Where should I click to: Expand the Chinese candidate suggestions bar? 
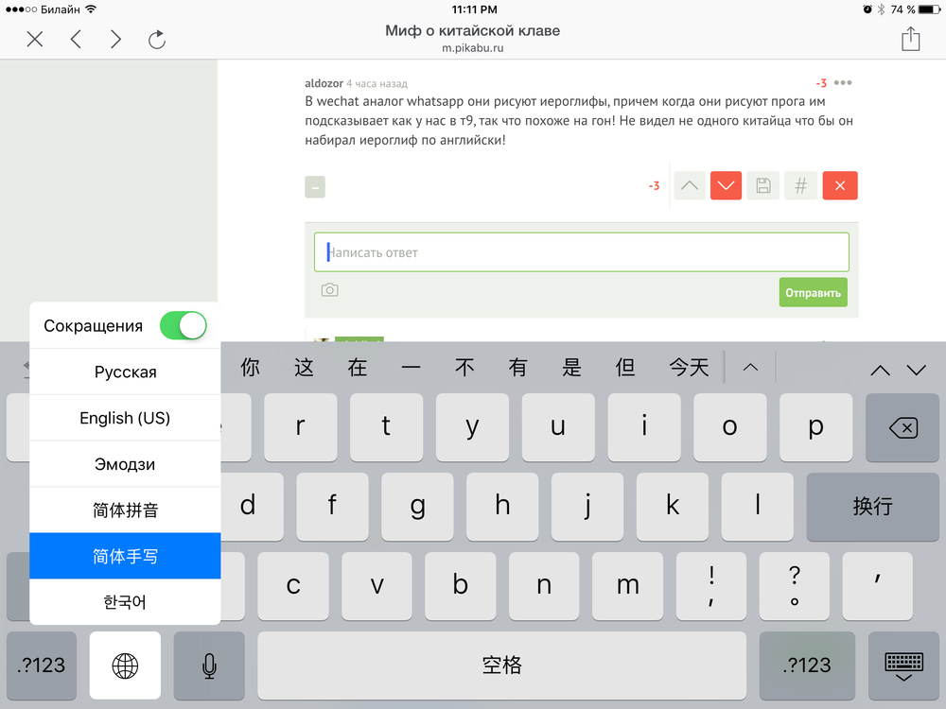tap(750, 368)
